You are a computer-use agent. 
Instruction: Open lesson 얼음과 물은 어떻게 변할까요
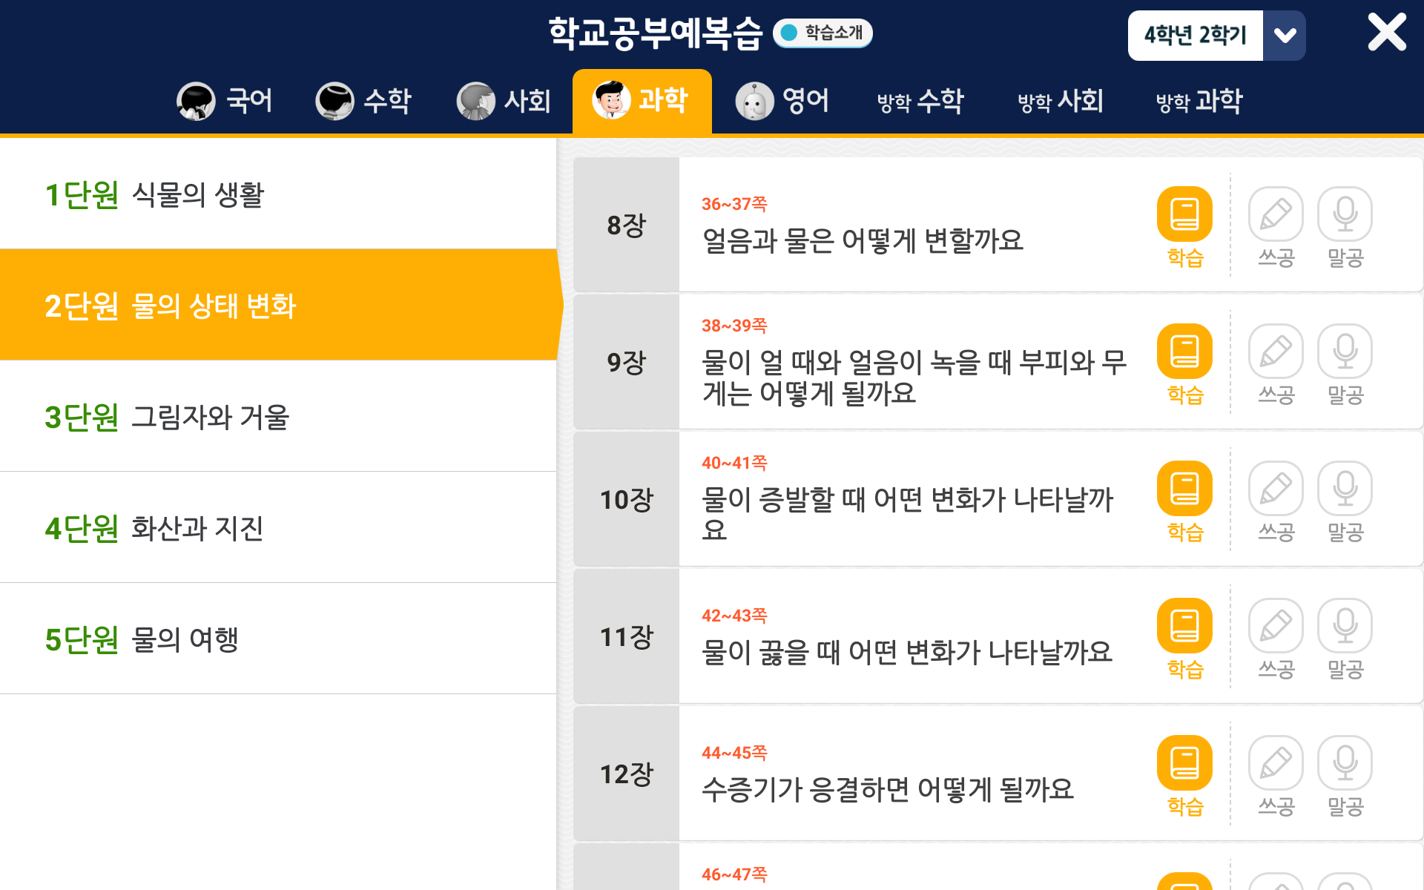point(863,240)
